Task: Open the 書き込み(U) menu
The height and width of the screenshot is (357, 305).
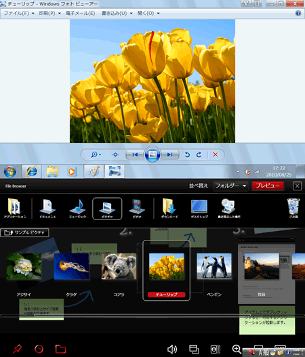Action: [117, 13]
